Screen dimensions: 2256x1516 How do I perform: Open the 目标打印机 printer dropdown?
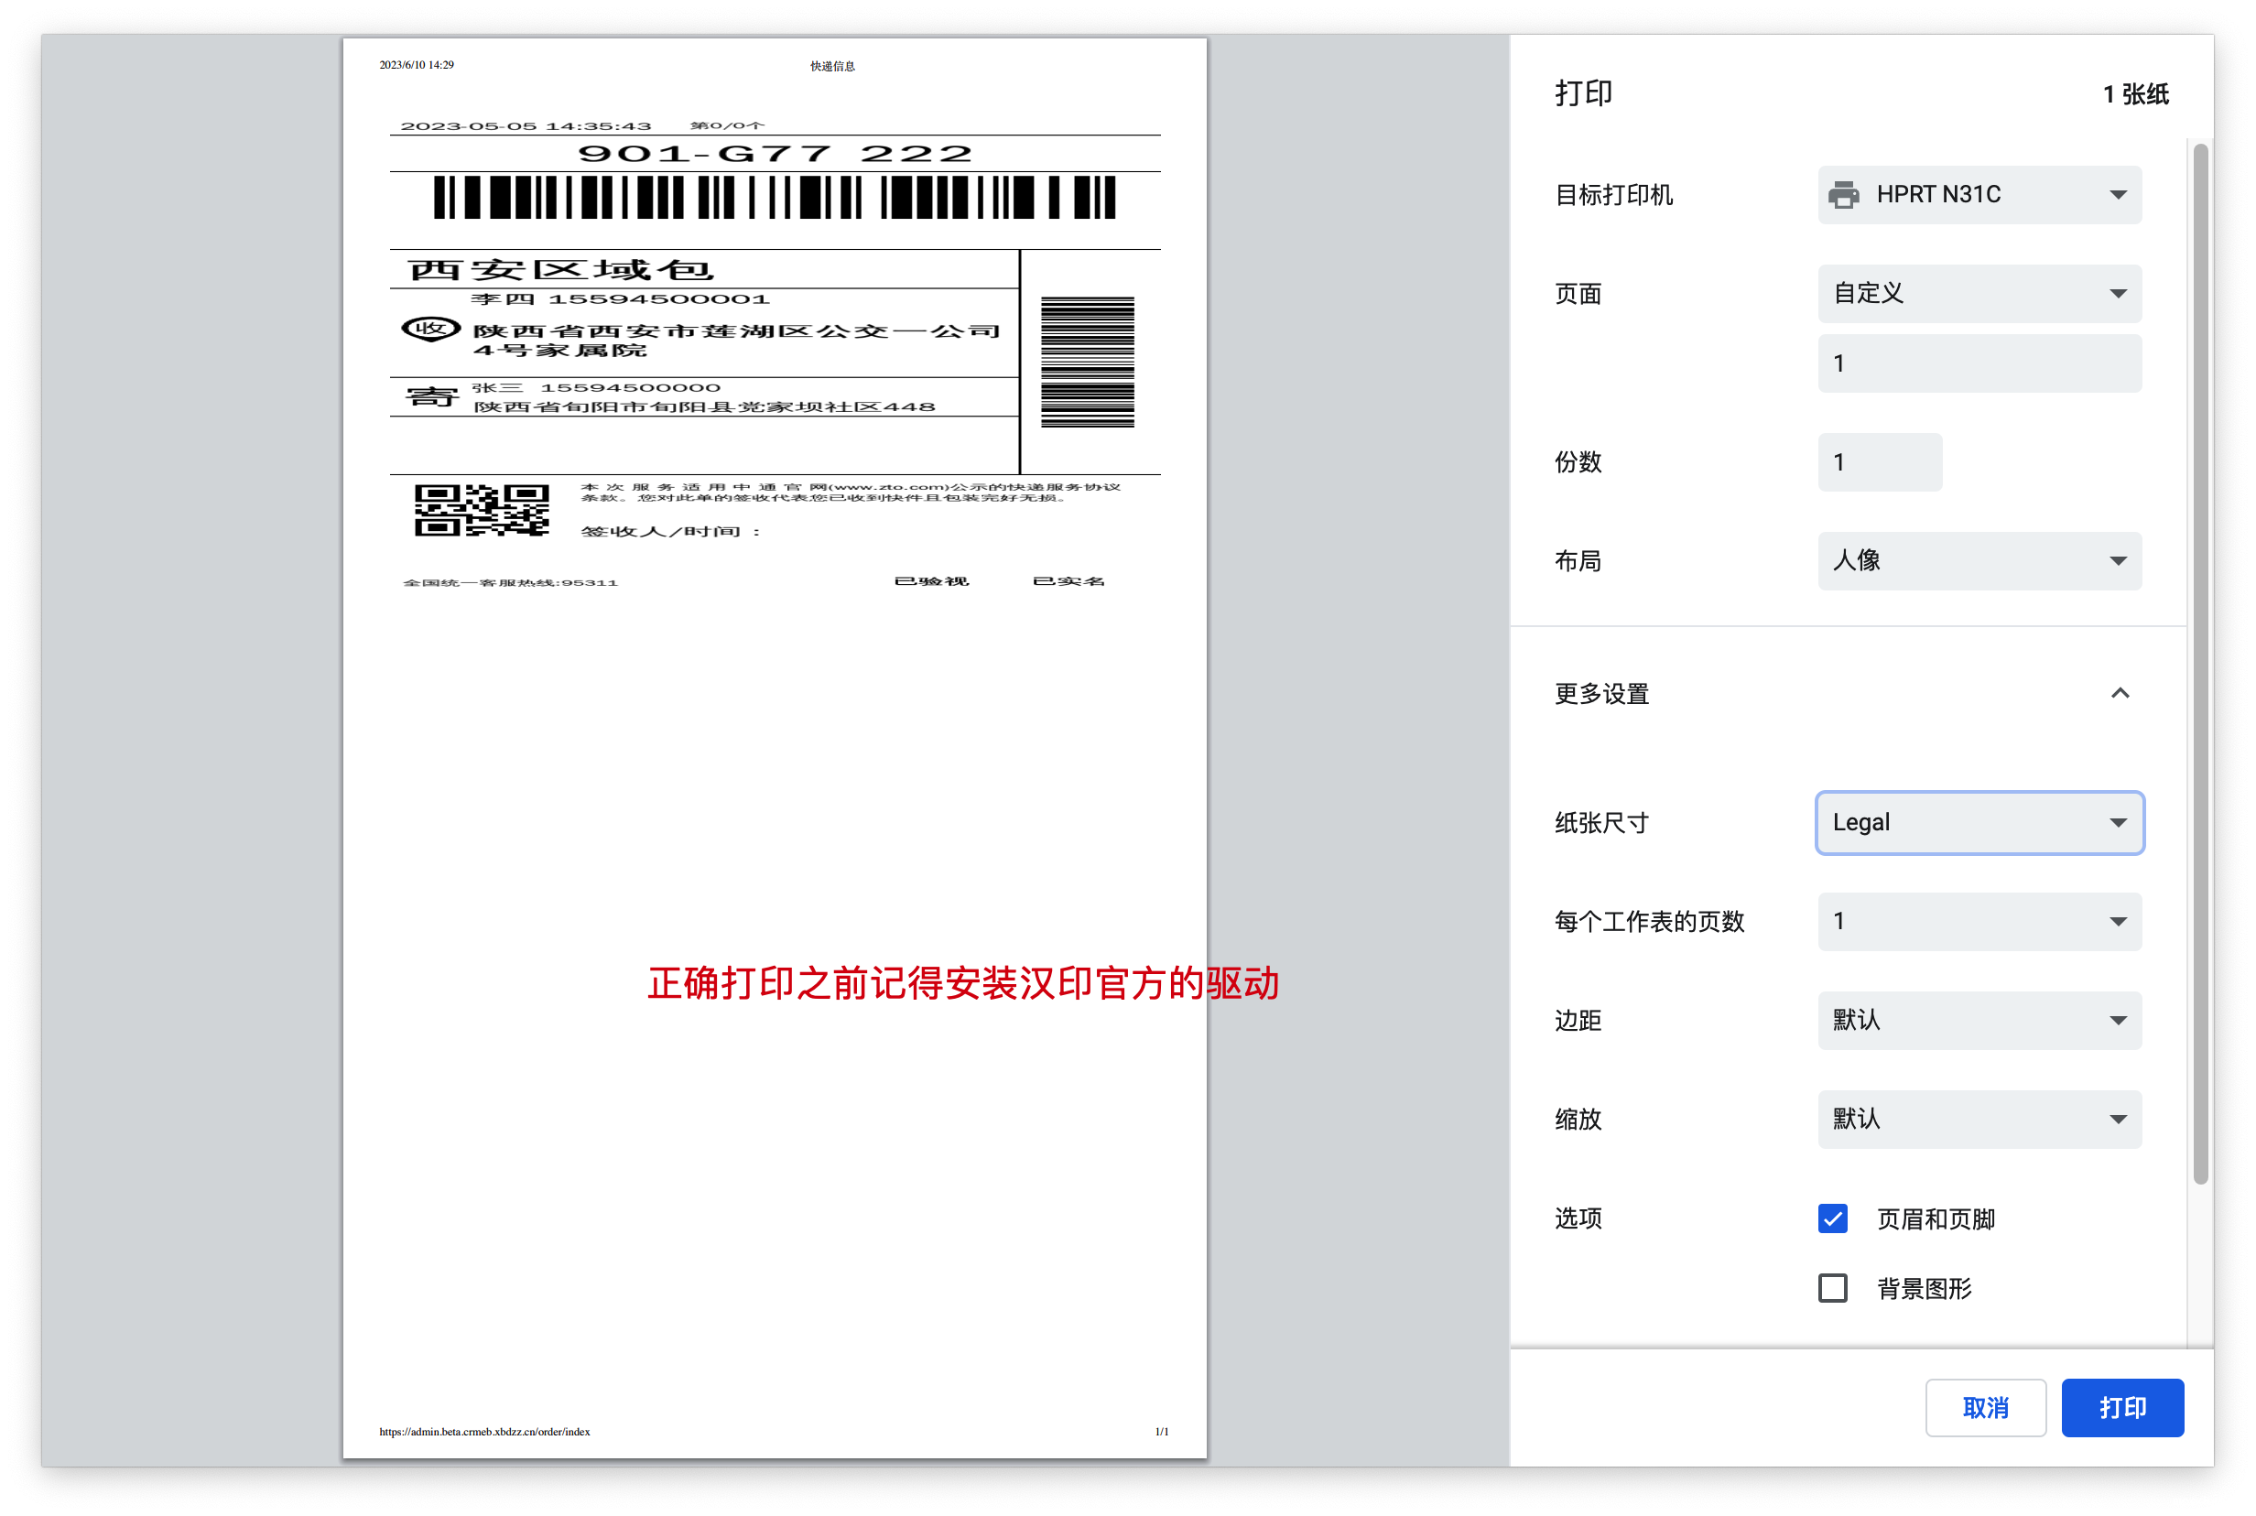coord(1979,195)
